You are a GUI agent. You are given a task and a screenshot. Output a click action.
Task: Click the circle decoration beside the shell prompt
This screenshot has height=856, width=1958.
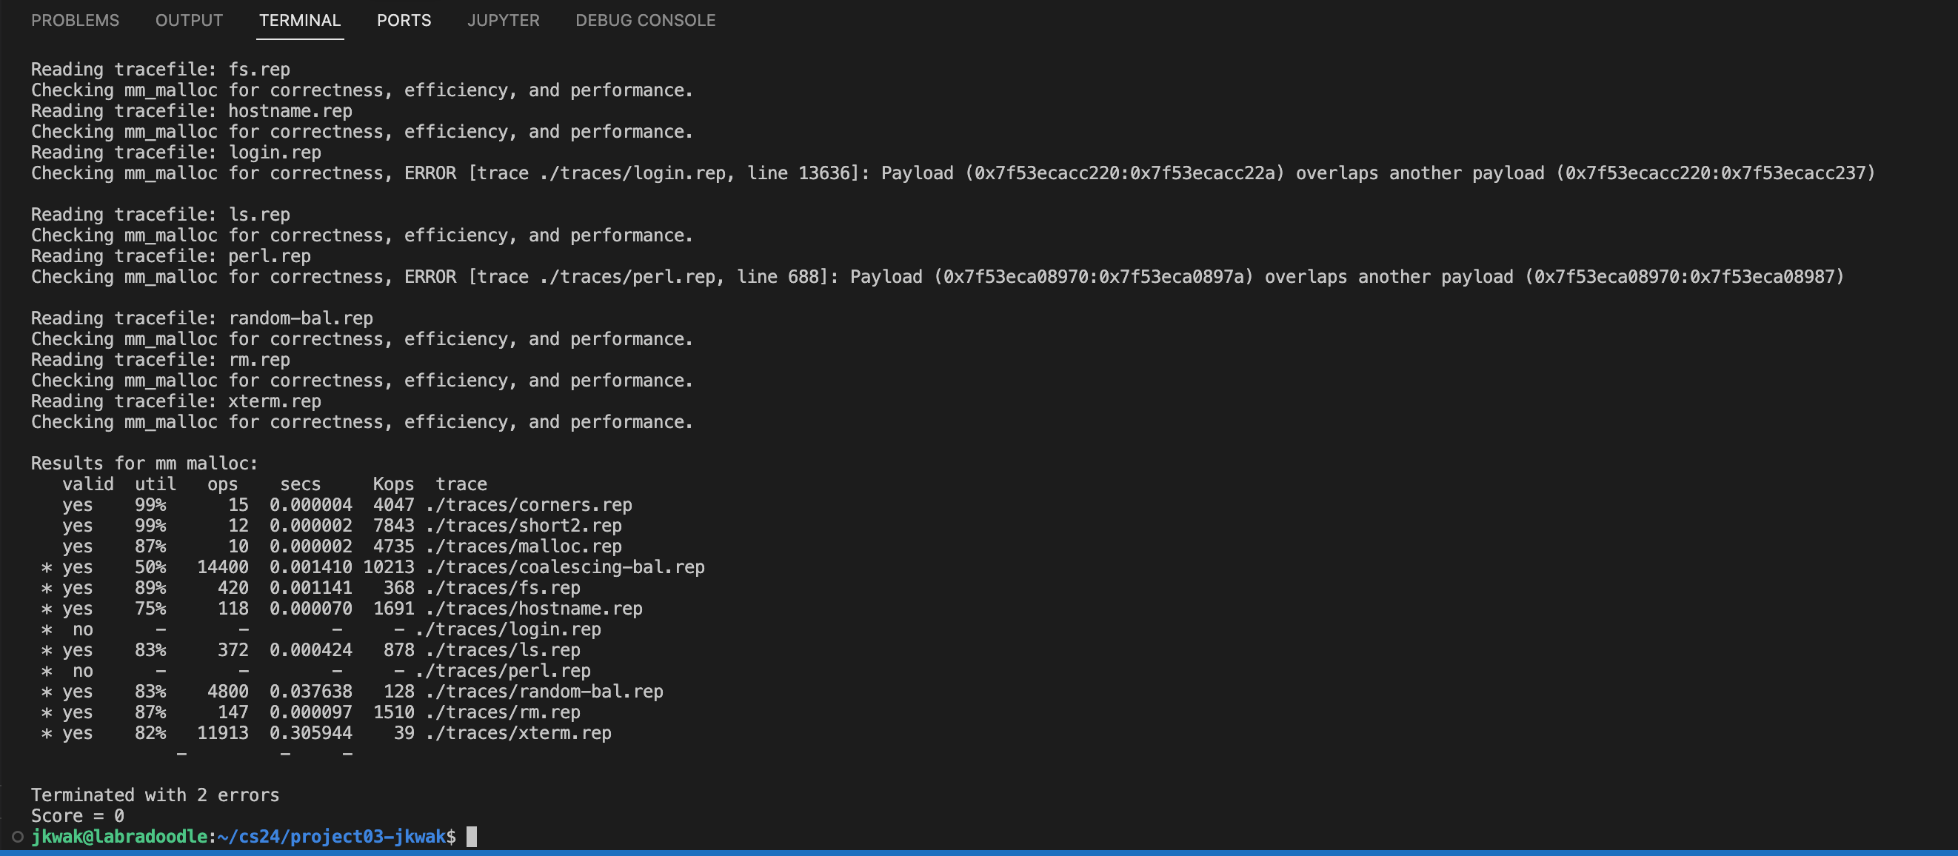click(x=18, y=837)
